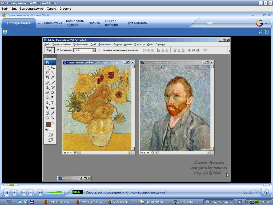Toggle the Автовыбор checkbox
Image resolution: width=273 pixels, height=205 pixels.
pyautogui.click(x=58, y=50)
